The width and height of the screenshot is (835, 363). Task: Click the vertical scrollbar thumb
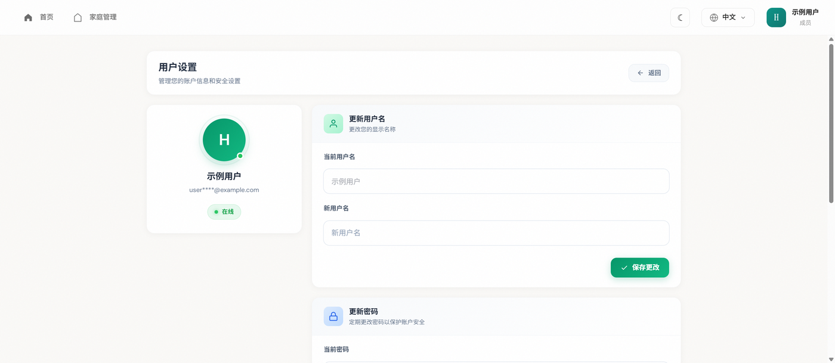[x=831, y=123]
